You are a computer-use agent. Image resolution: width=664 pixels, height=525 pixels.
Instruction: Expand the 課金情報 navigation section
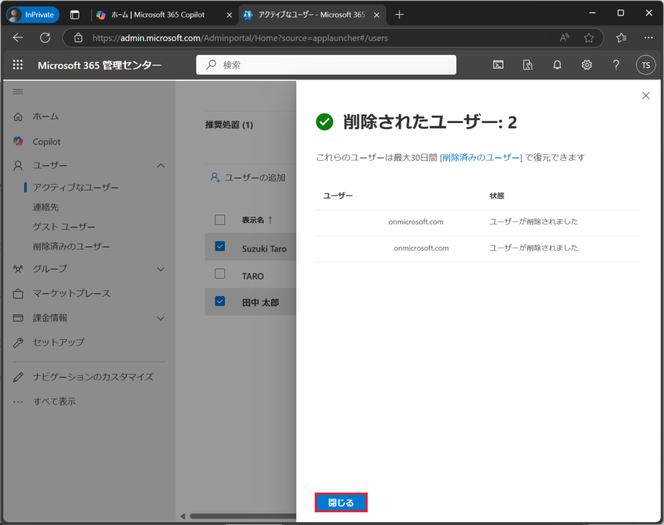point(161,318)
